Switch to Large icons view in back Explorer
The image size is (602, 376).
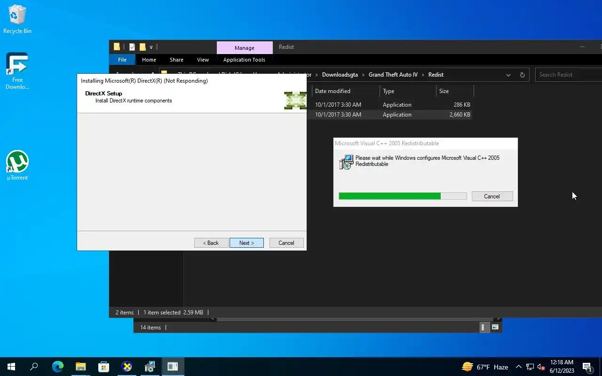click(x=495, y=328)
